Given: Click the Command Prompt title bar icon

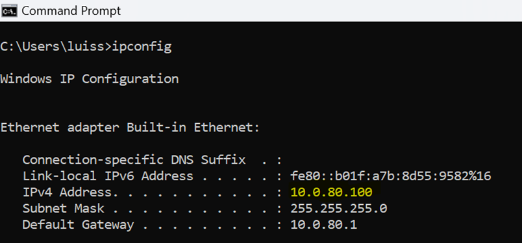Looking at the screenshot, I should point(9,11).
